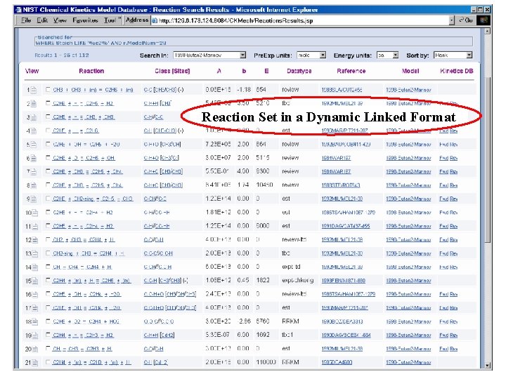The width and height of the screenshot is (506, 379).
Task: Open view icon for result row 21
Action: click(35, 363)
